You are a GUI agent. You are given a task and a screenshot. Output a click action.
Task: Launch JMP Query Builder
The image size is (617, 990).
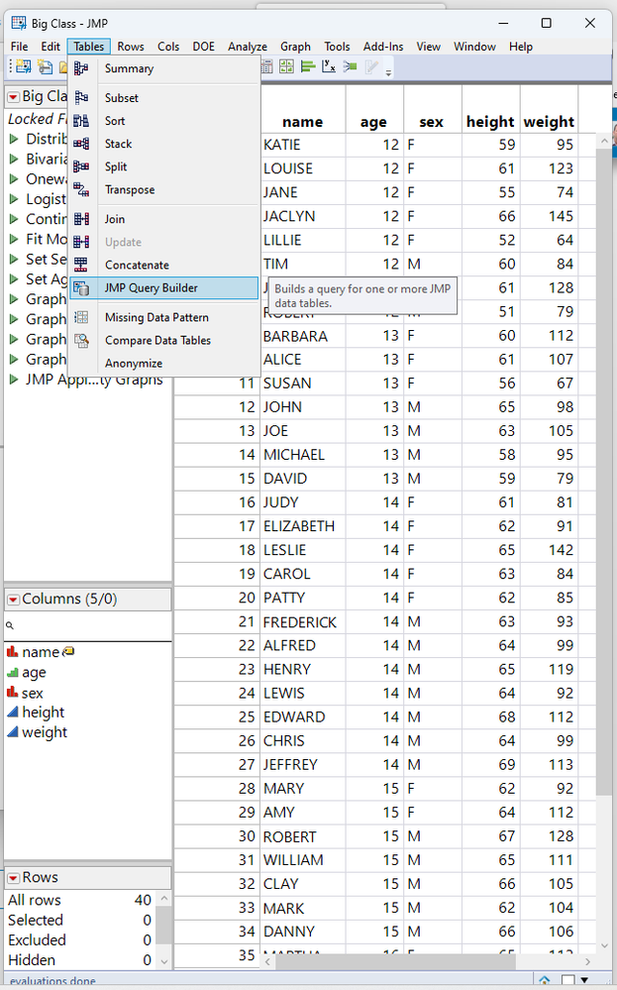(x=164, y=288)
